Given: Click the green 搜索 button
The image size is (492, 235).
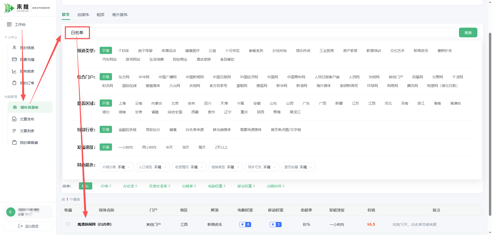Looking at the screenshot, I should point(468,32).
